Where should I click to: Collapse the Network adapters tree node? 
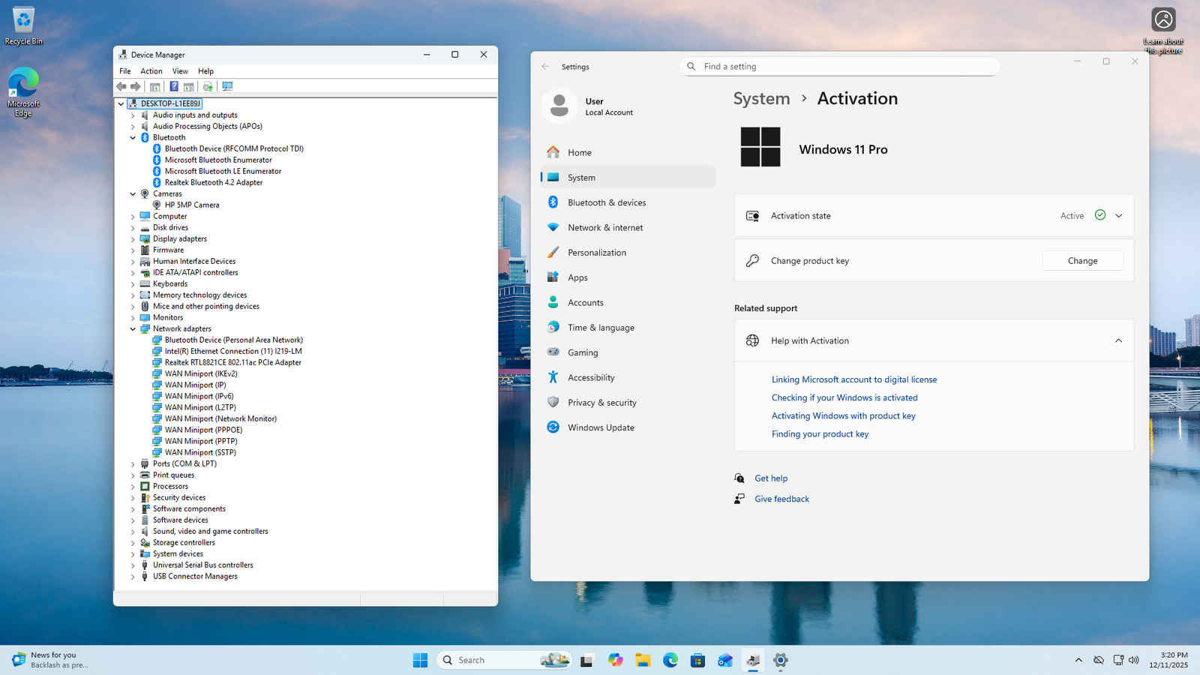(x=133, y=329)
